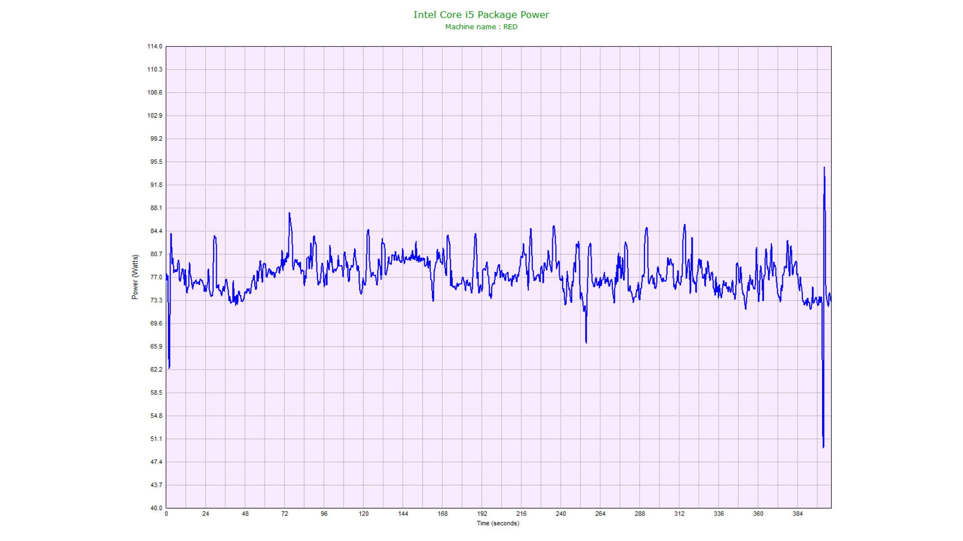
Task: Click the 288 tick label on the time axis
Action: pos(640,514)
